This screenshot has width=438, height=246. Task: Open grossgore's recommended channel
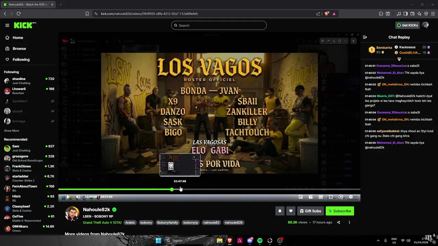tap(29, 158)
